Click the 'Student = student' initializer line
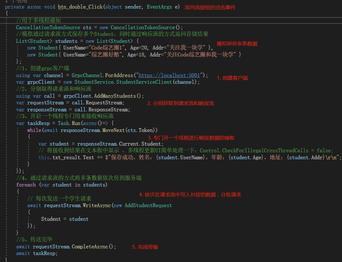 [x=65, y=219]
